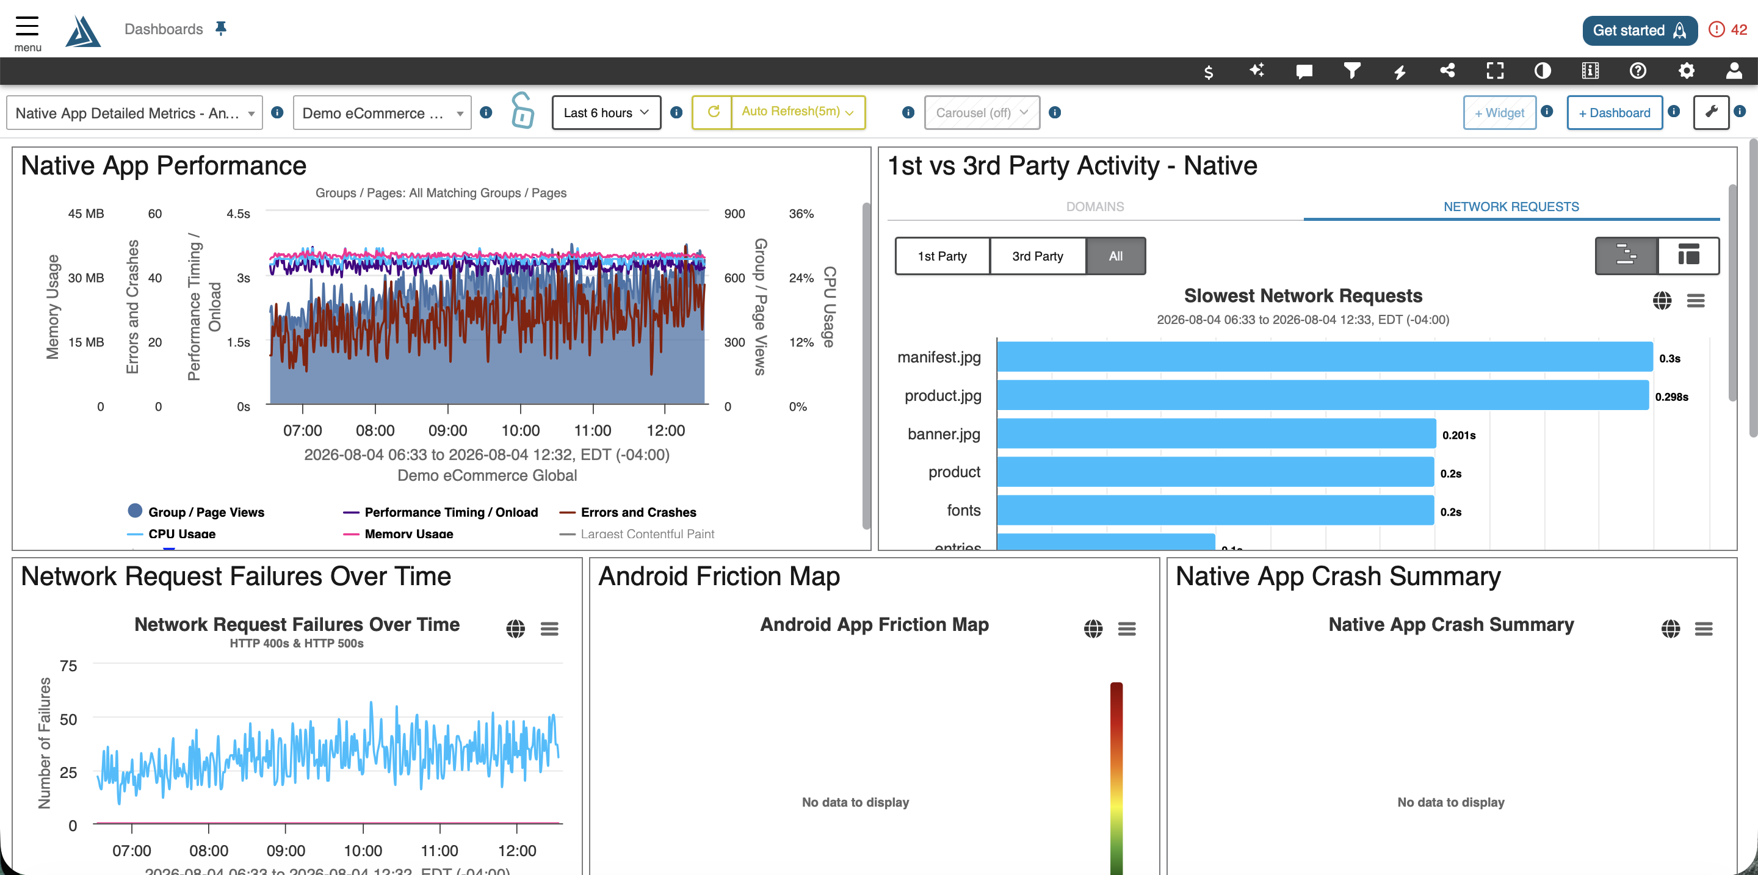Toggle dark contrast theme icon
This screenshot has width=1758, height=875.
(x=1543, y=70)
